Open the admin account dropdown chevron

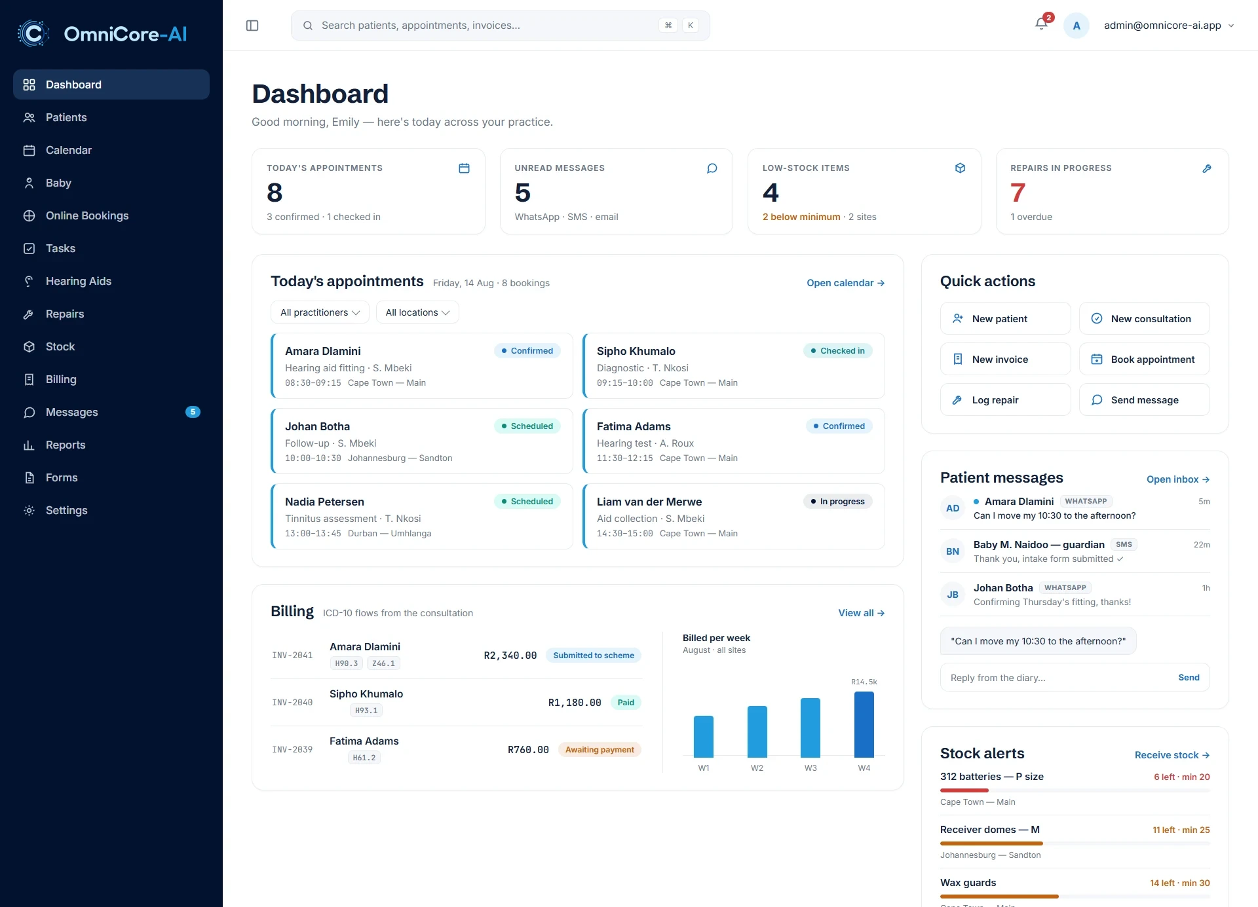[1231, 26]
